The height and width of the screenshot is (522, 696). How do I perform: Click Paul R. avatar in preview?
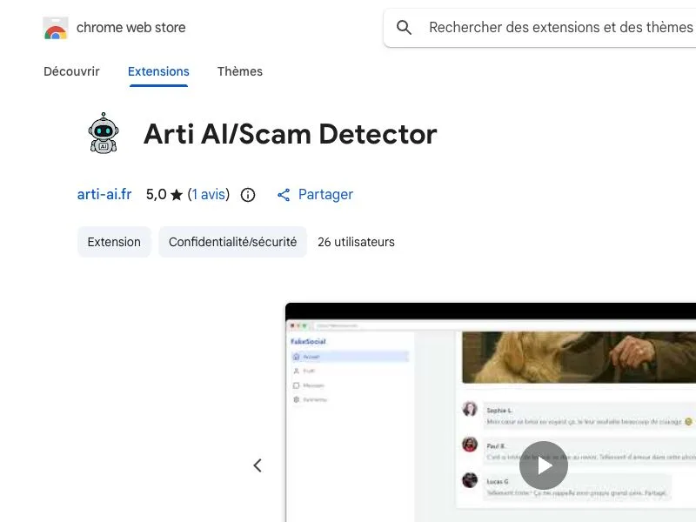(470, 444)
